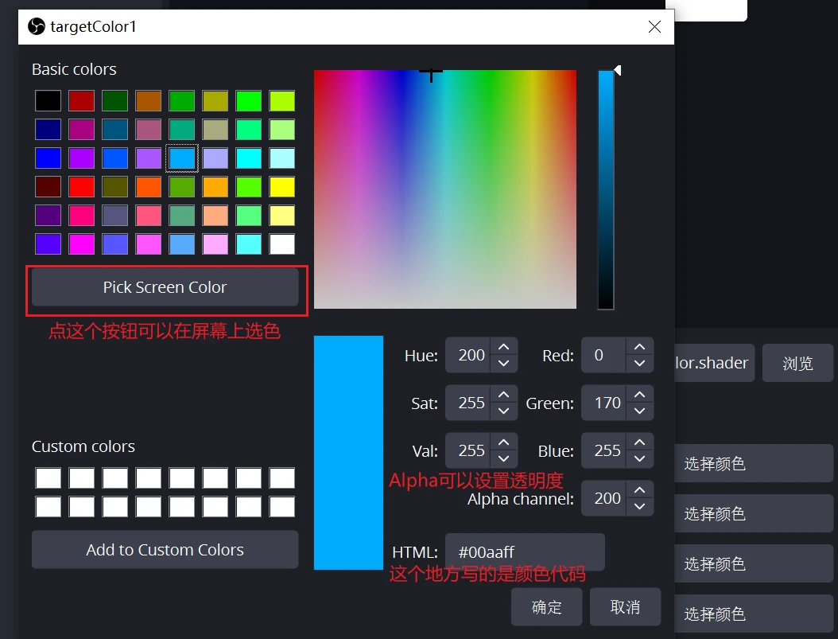
Task: Confirm with the 确定 button
Action: [x=546, y=607]
